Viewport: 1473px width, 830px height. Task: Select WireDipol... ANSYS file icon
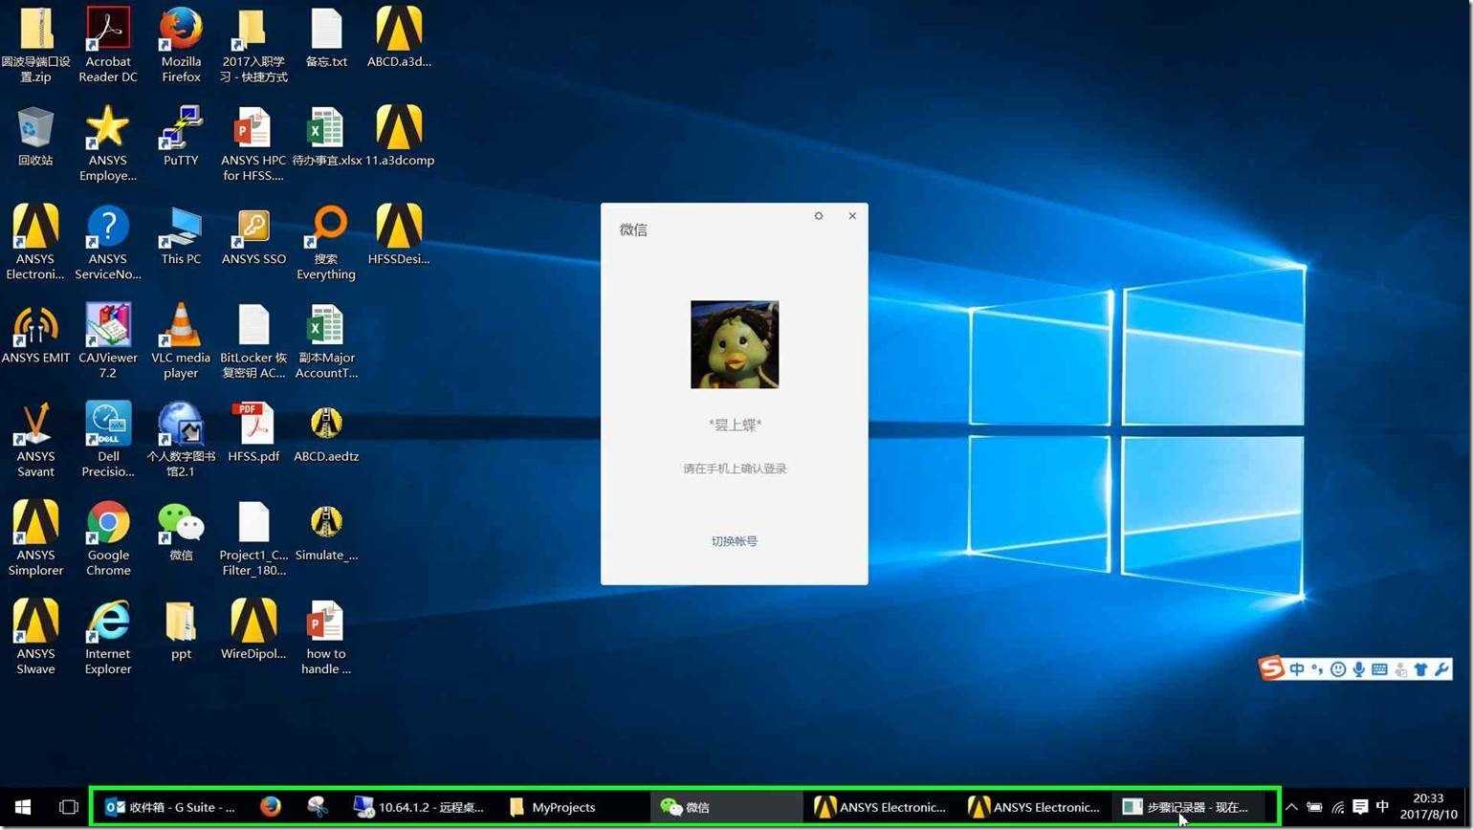pos(253,629)
